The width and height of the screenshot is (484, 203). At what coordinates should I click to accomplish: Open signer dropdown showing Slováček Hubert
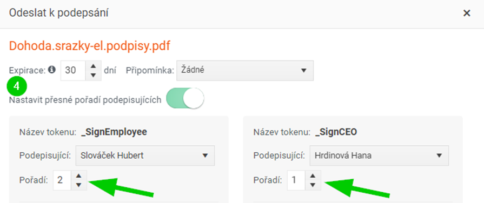coord(145,155)
